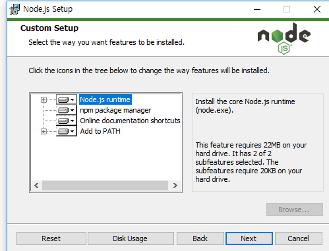
Task: Open Add to PATH install dropdown
Action: pos(66,131)
